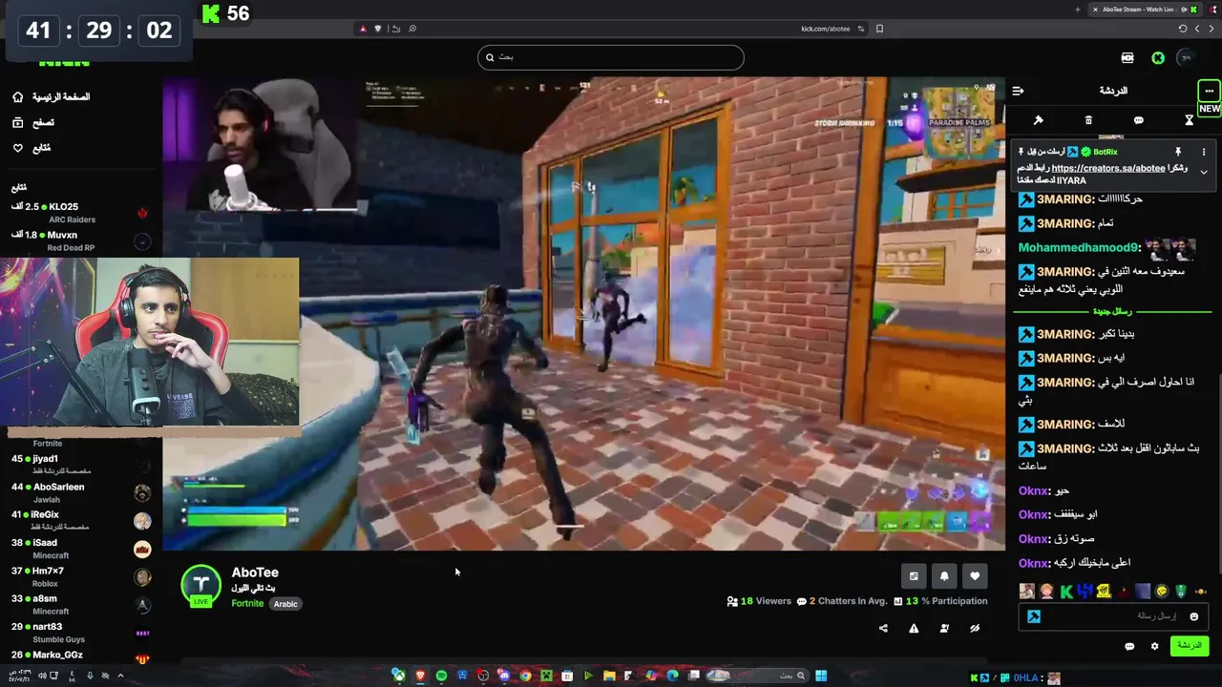Screen dimensions: 1222x687
Task: Open KLO25 channel in sidebar
Action: point(81,213)
